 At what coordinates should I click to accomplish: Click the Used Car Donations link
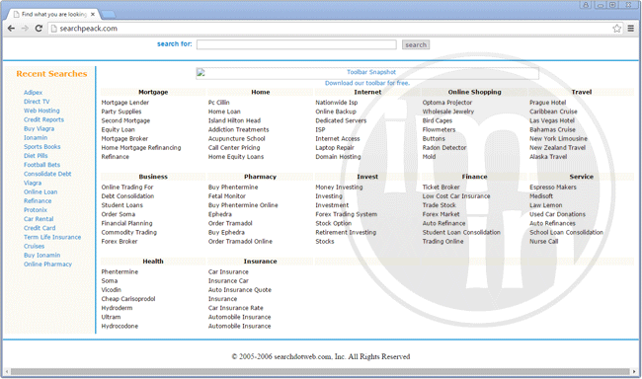(x=558, y=214)
